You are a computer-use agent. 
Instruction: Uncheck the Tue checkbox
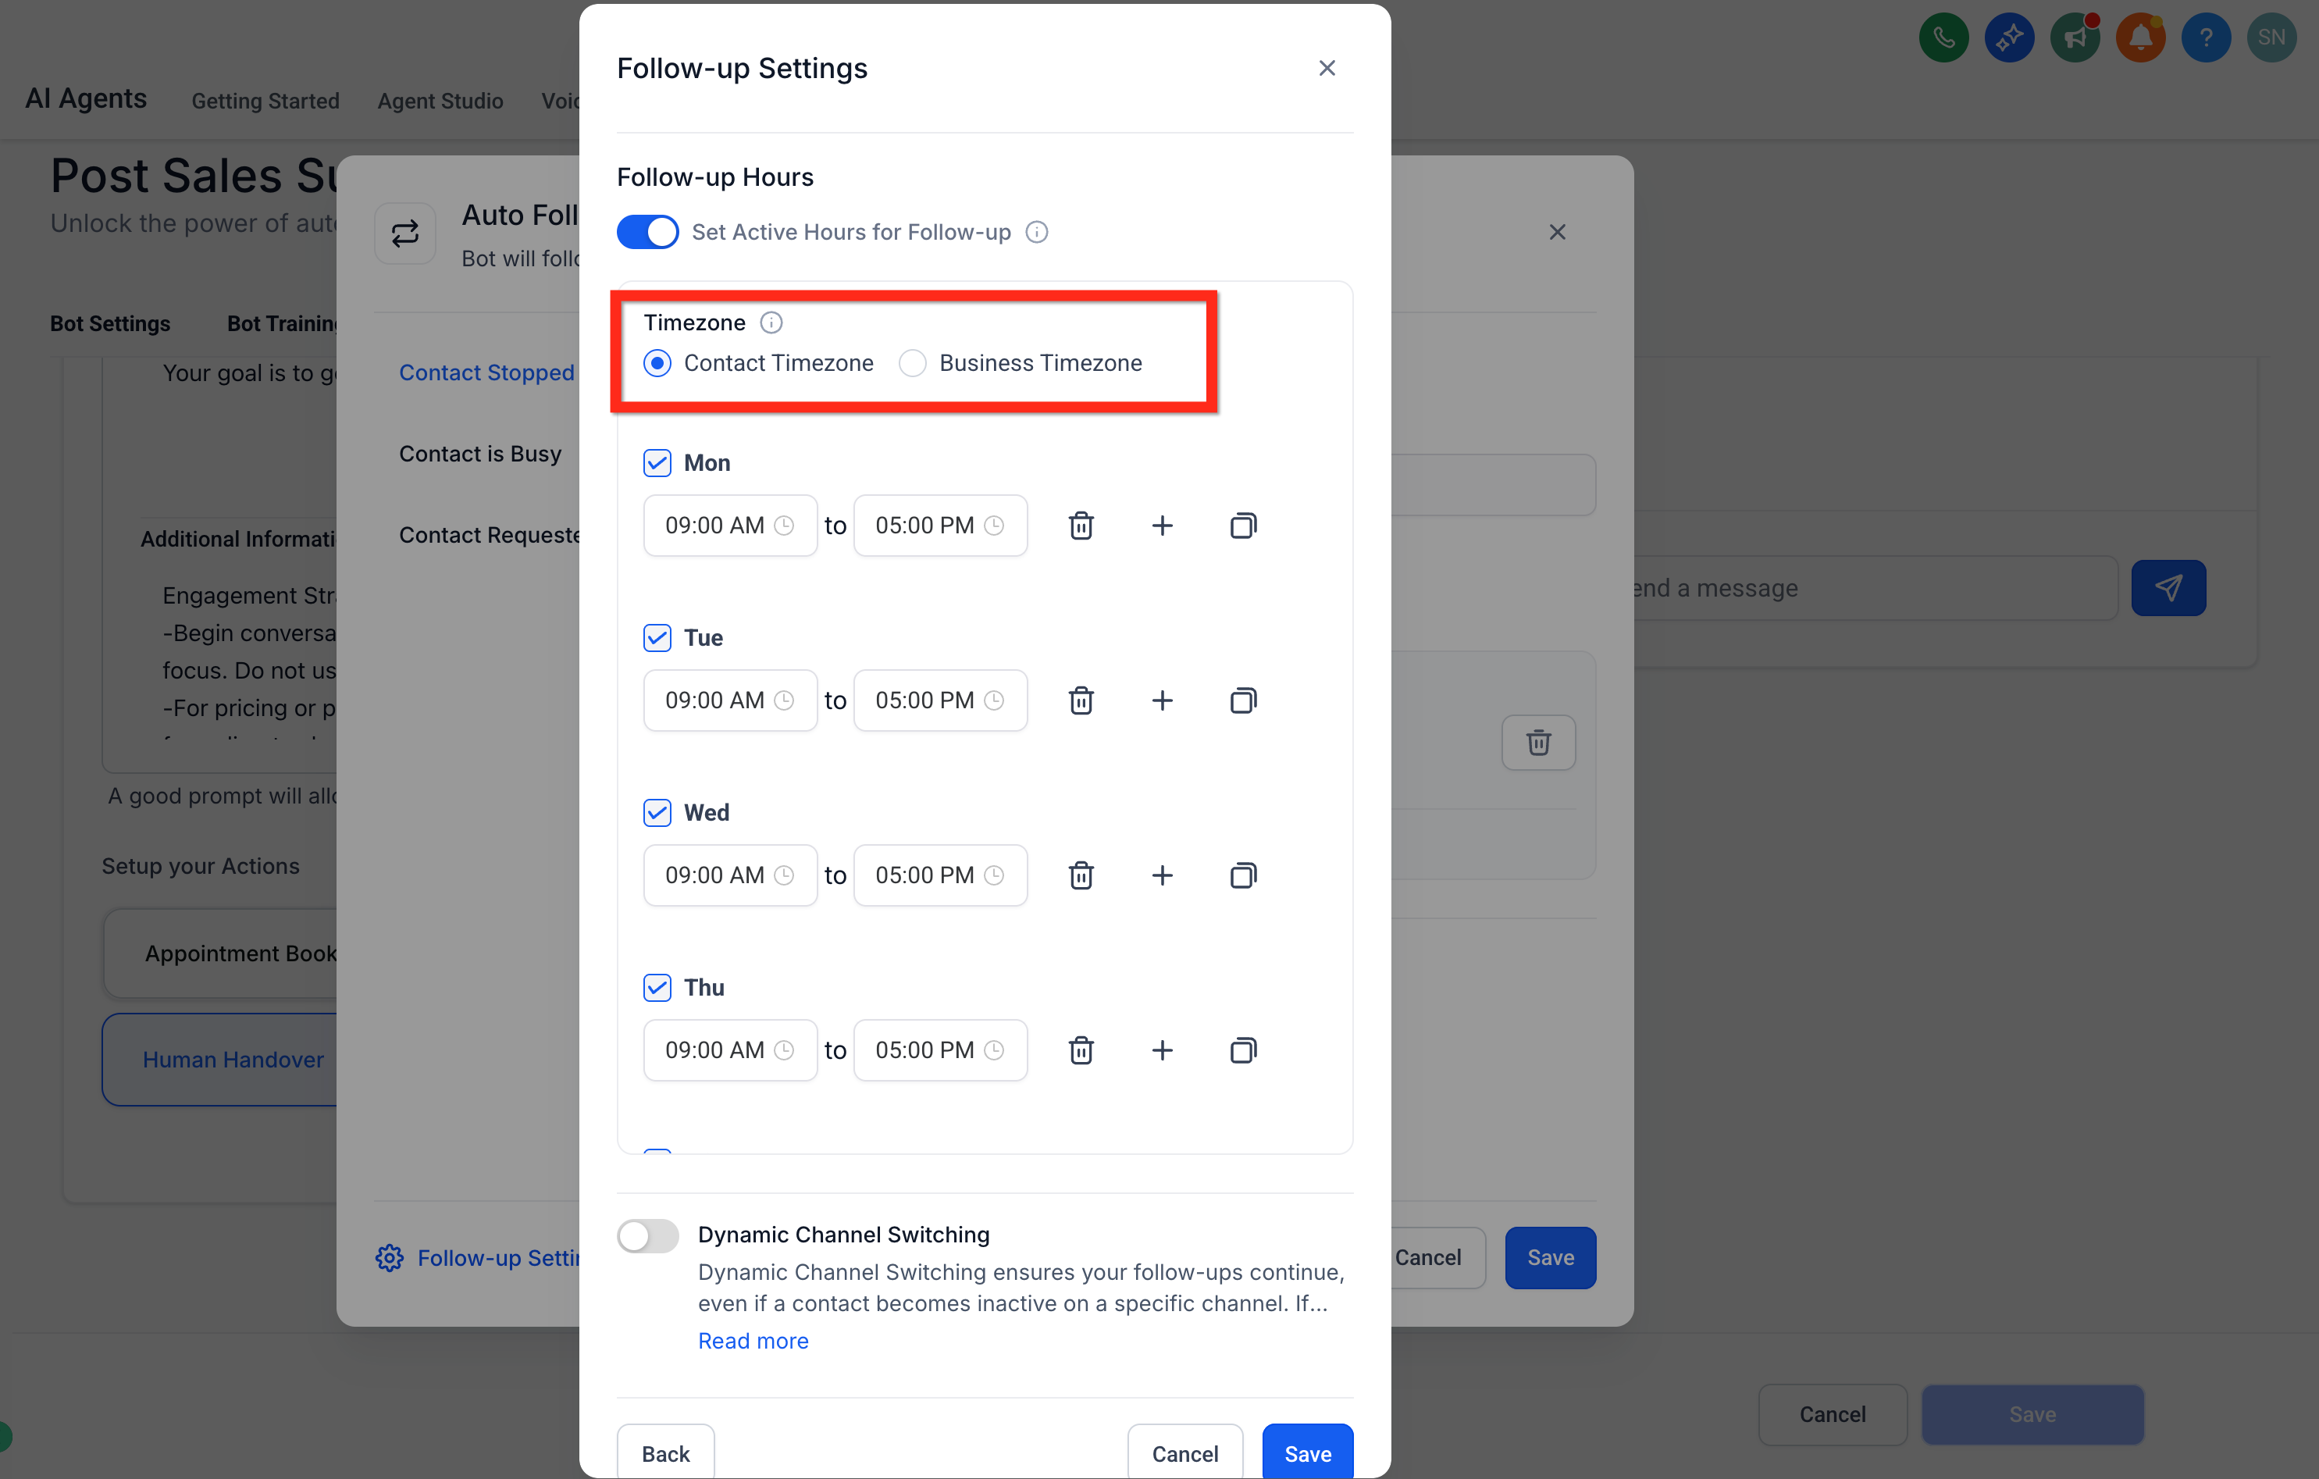657,637
